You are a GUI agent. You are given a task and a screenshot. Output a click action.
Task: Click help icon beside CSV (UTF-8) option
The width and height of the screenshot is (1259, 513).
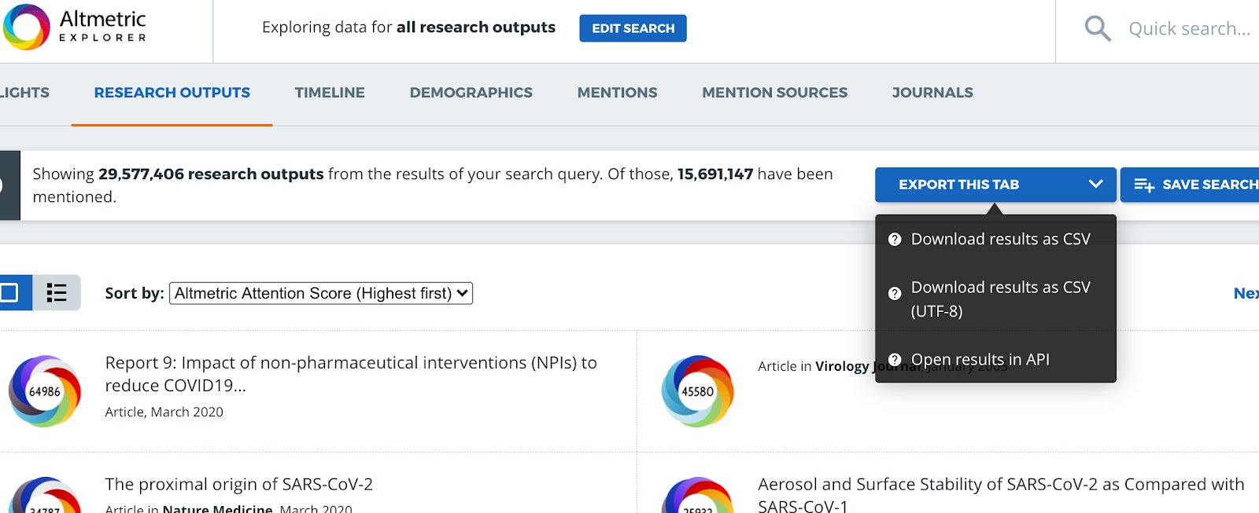(895, 294)
